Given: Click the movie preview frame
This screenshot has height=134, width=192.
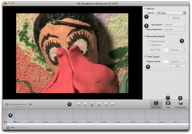Looking at the screenshot, I should pos(72,53).
